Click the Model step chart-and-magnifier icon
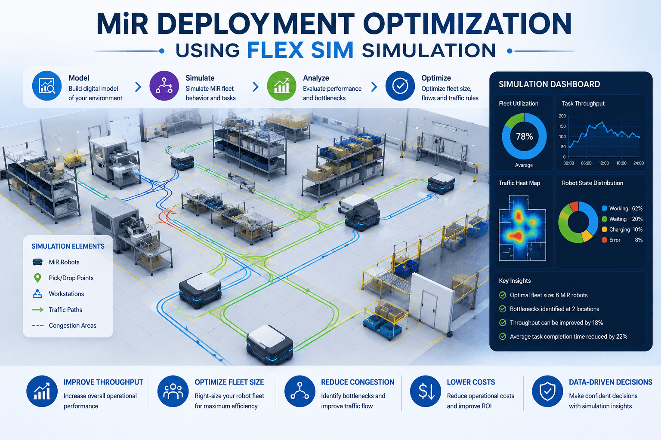 47,86
